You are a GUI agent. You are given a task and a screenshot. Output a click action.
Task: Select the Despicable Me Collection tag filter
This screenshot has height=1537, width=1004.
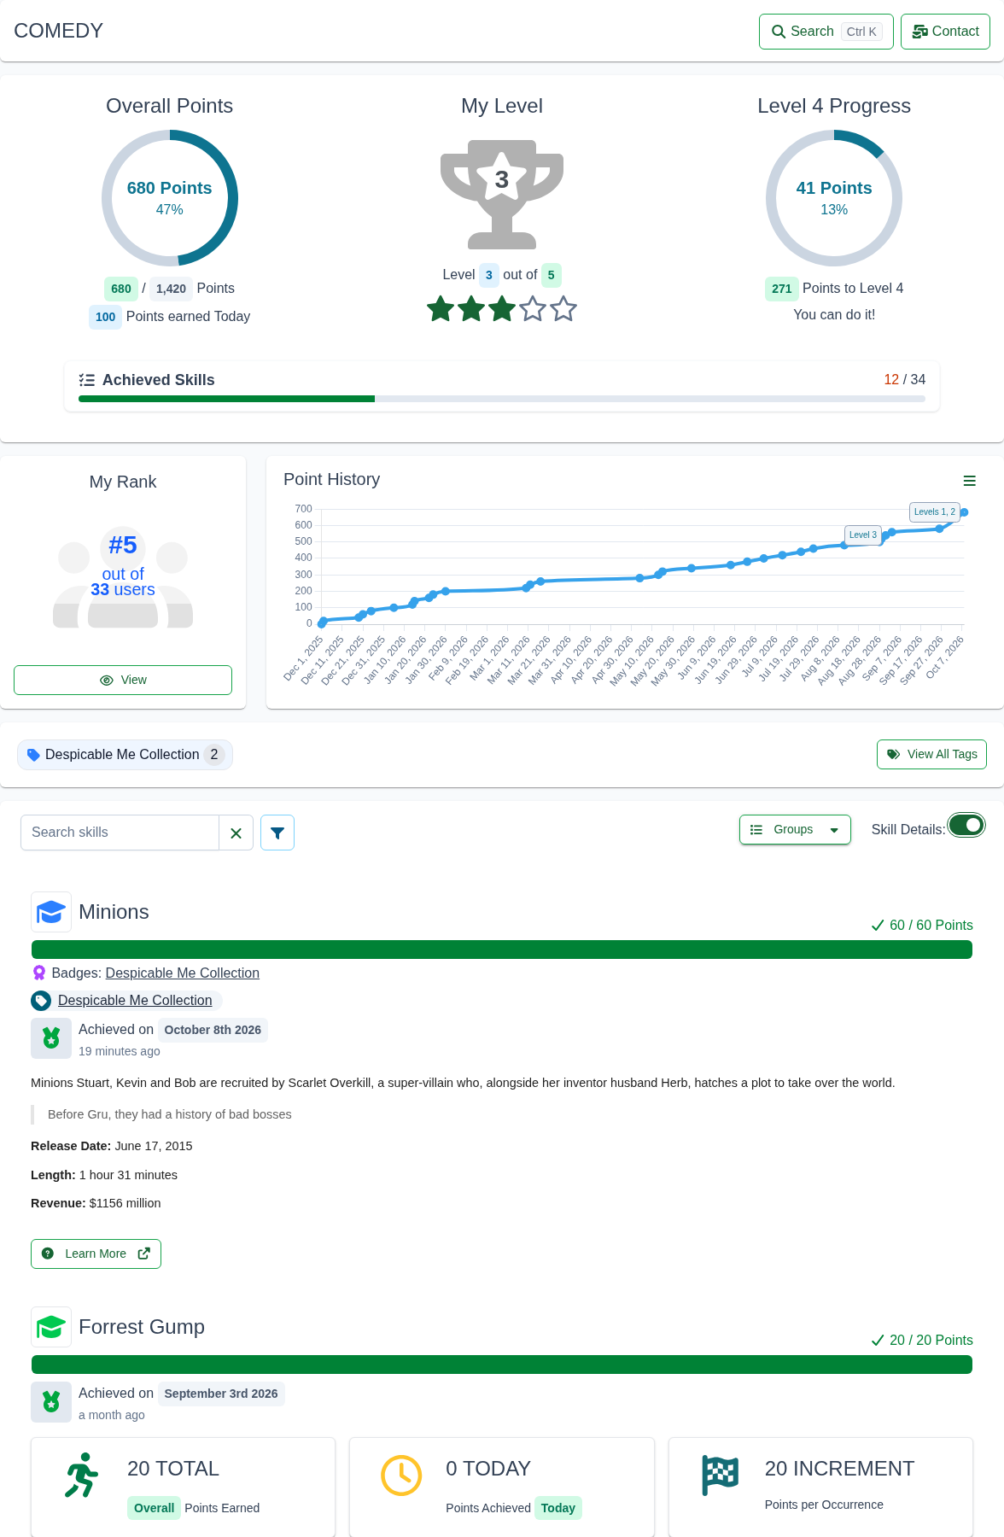click(x=125, y=755)
